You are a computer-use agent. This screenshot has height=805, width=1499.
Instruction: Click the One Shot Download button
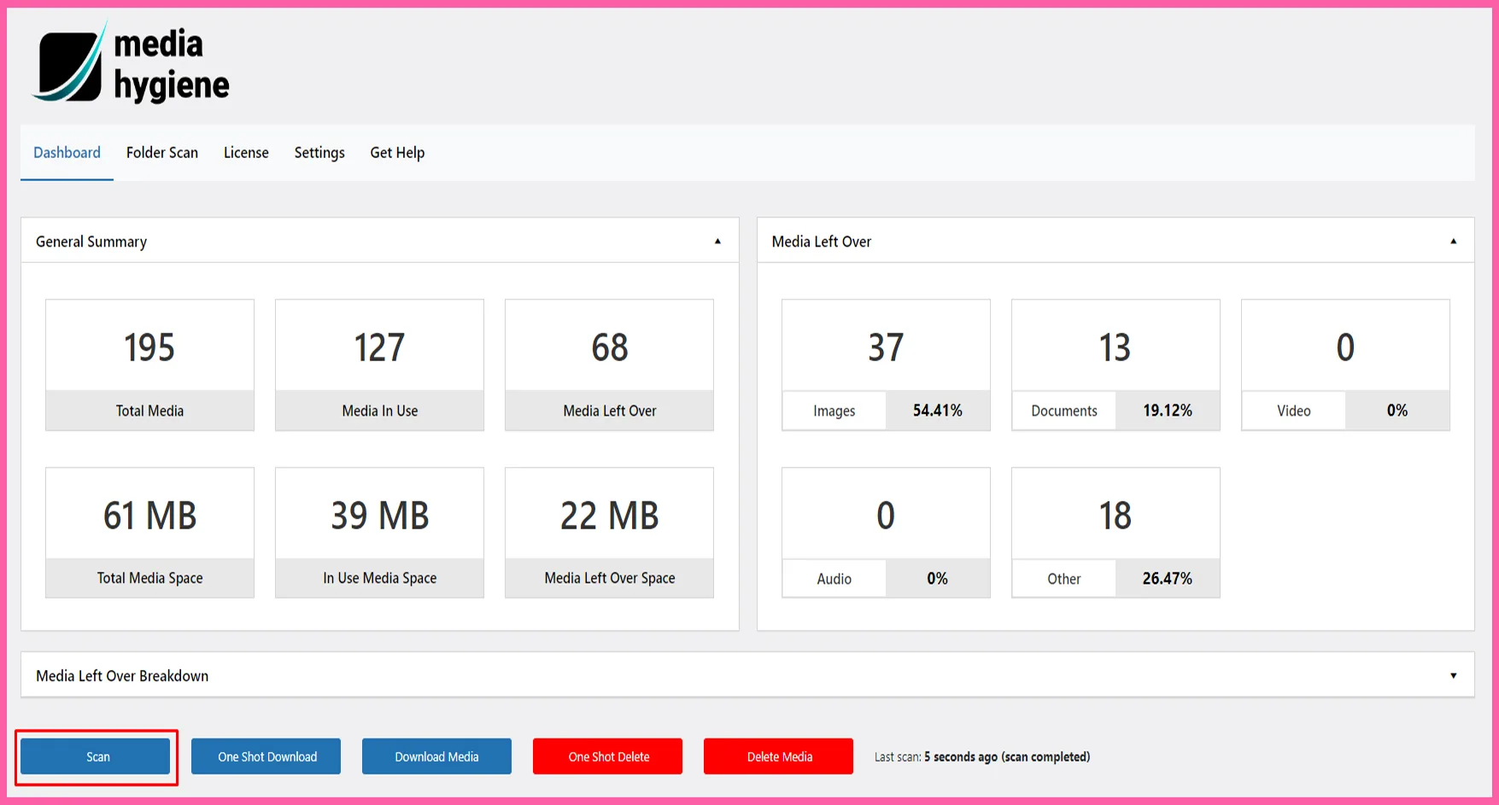coord(266,756)
